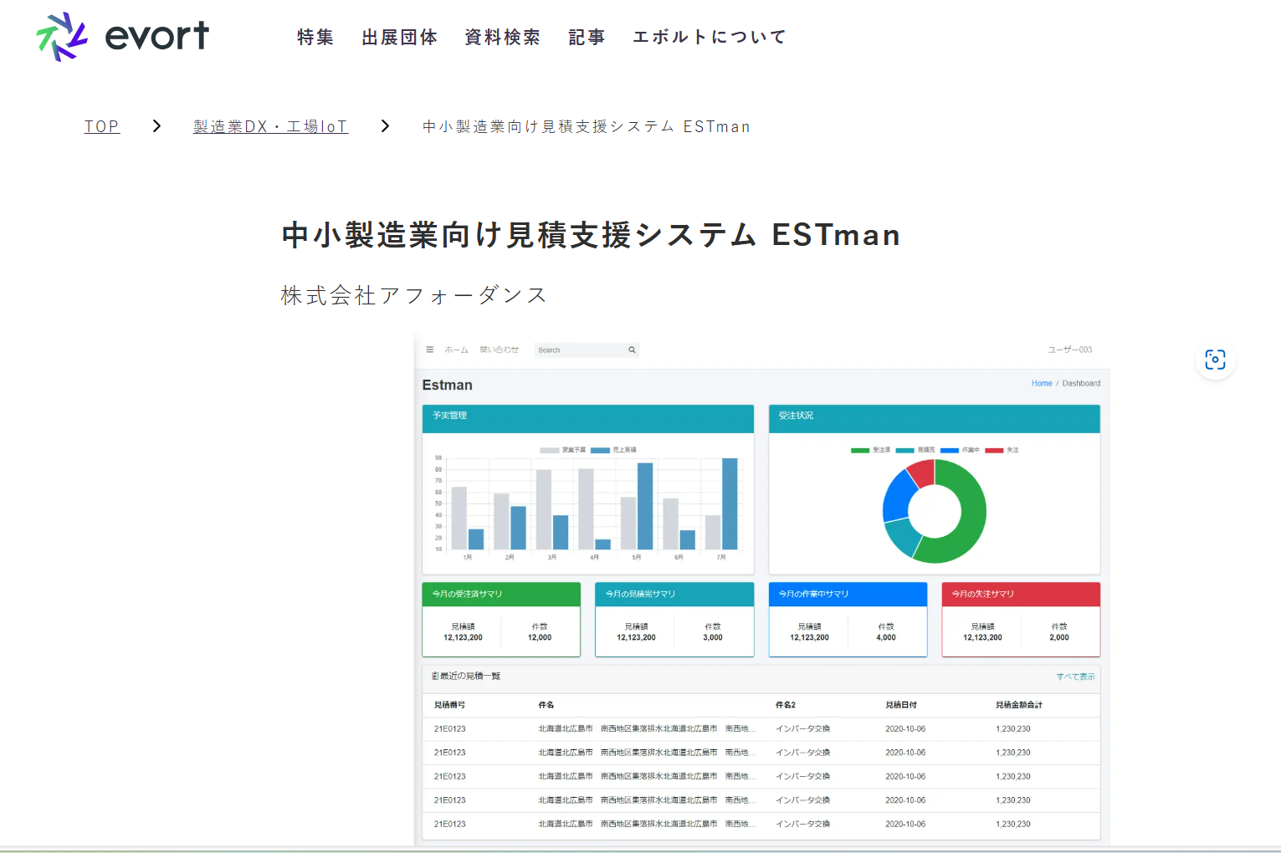Open the 記事 section

pyautogui.click(x=587, y=37)
